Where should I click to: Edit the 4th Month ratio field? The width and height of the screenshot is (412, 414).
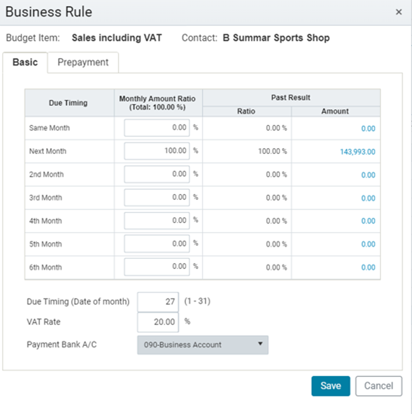click(157, 221)
